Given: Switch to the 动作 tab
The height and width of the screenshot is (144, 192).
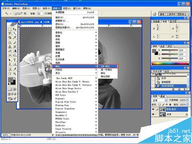Looking at the screenshot, I should 167,71.
